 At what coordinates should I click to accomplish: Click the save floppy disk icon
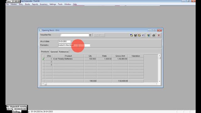click(135, 35)
